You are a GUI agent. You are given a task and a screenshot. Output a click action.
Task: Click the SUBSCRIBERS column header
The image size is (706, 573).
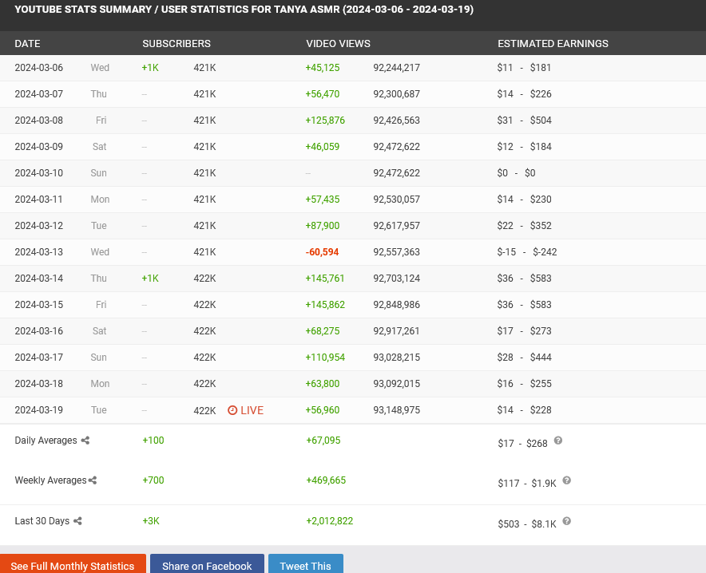click(176, 44)
